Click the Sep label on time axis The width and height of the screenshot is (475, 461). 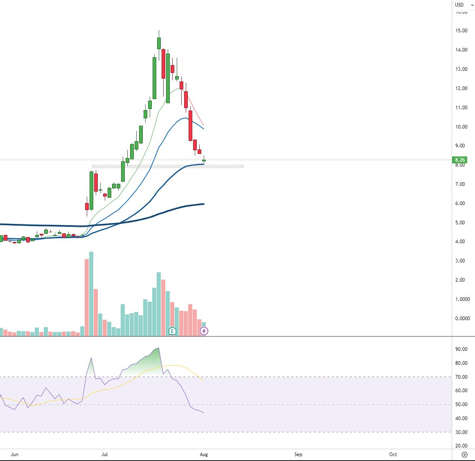[298, 454]
